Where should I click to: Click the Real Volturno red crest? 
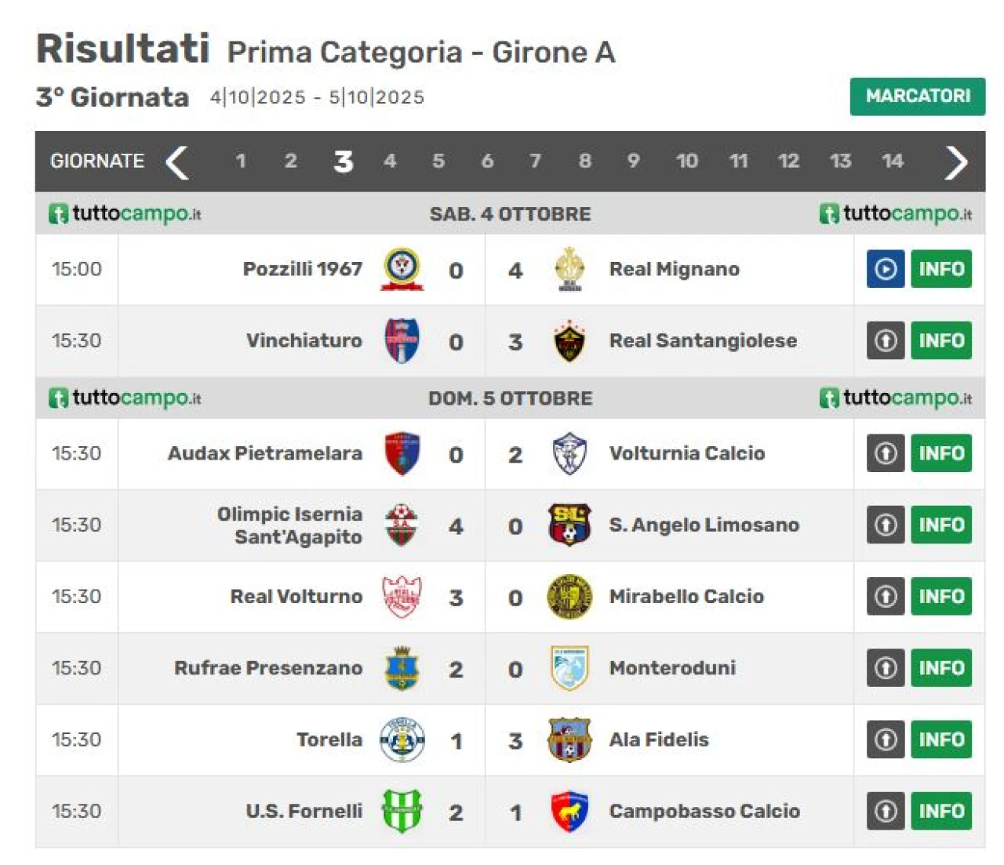(402, 596)
